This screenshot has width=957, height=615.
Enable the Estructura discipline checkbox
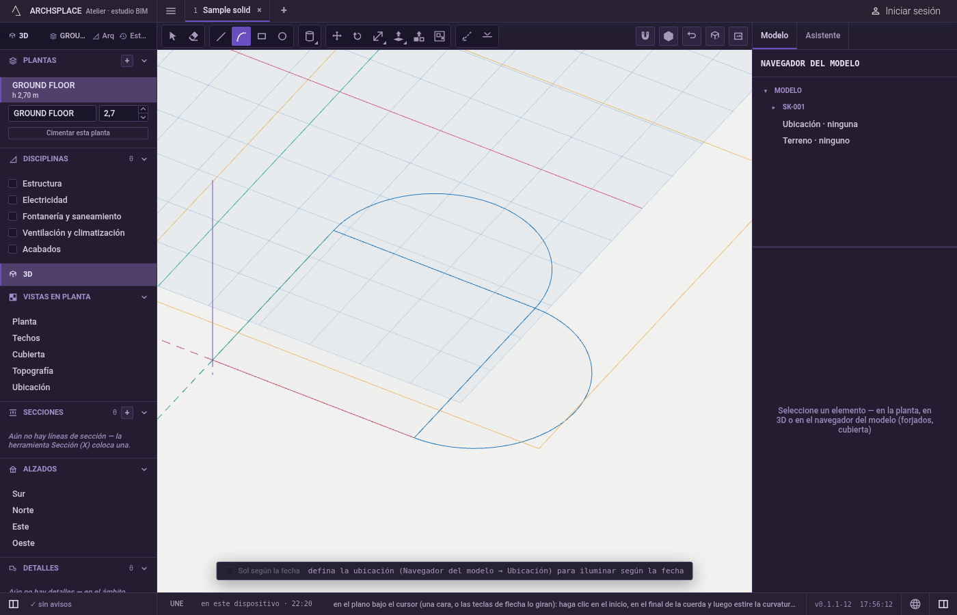pyautogui.click(x=12, y=184)
